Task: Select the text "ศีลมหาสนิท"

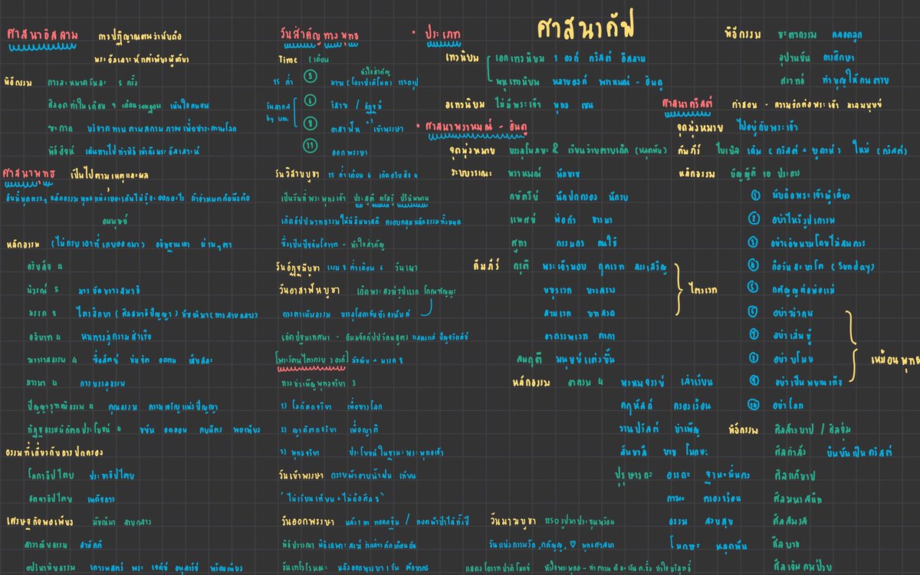Action: [797, 499]
